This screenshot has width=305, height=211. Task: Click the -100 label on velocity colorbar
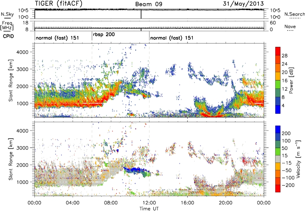(288, 178)
